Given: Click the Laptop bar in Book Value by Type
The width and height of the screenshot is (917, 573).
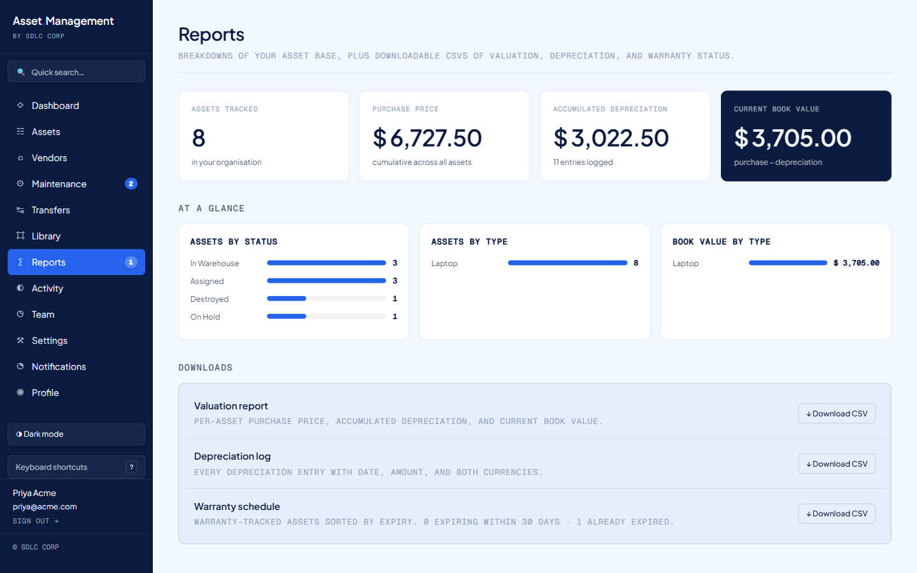Looking at the screenshot, I should (788, 263).
